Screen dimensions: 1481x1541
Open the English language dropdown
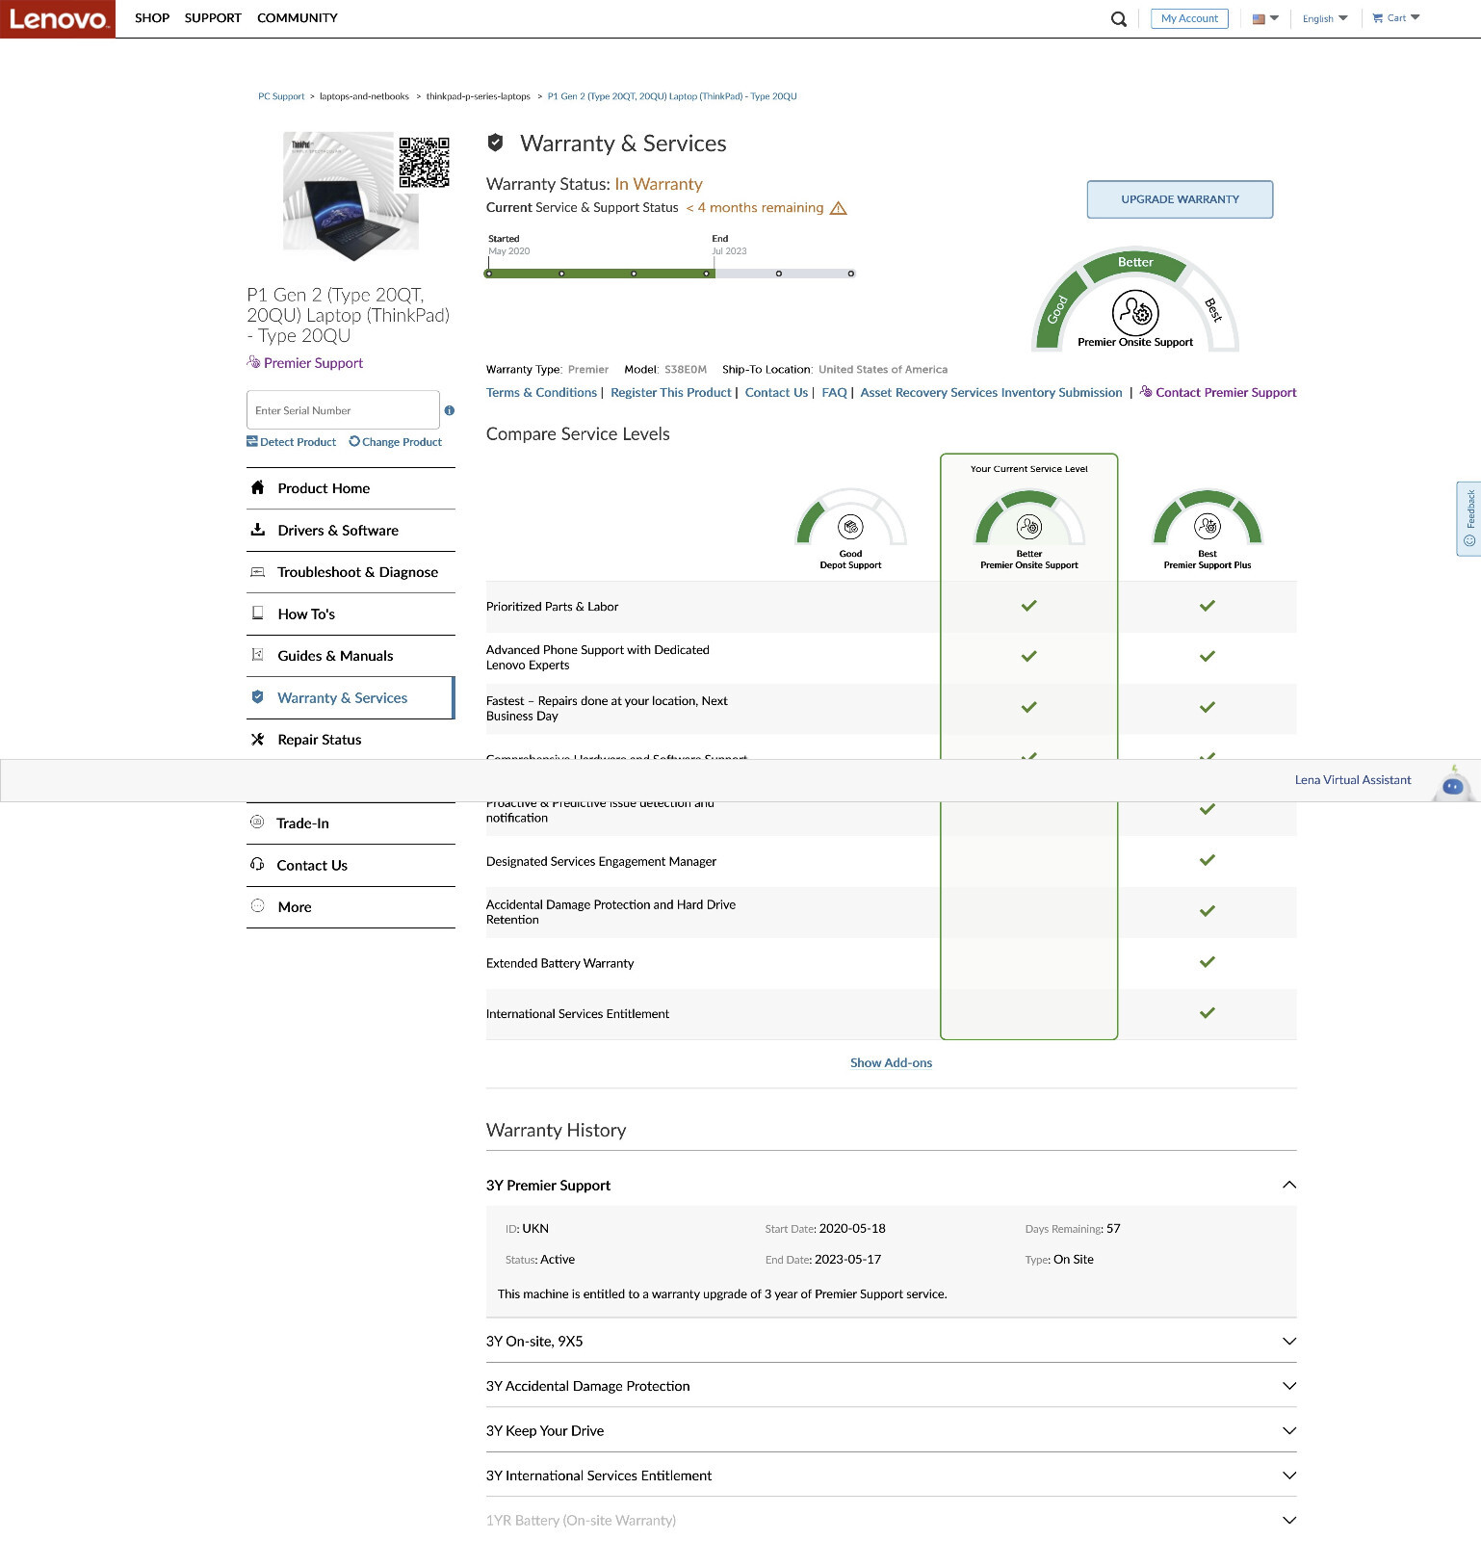pos(1325,18)
